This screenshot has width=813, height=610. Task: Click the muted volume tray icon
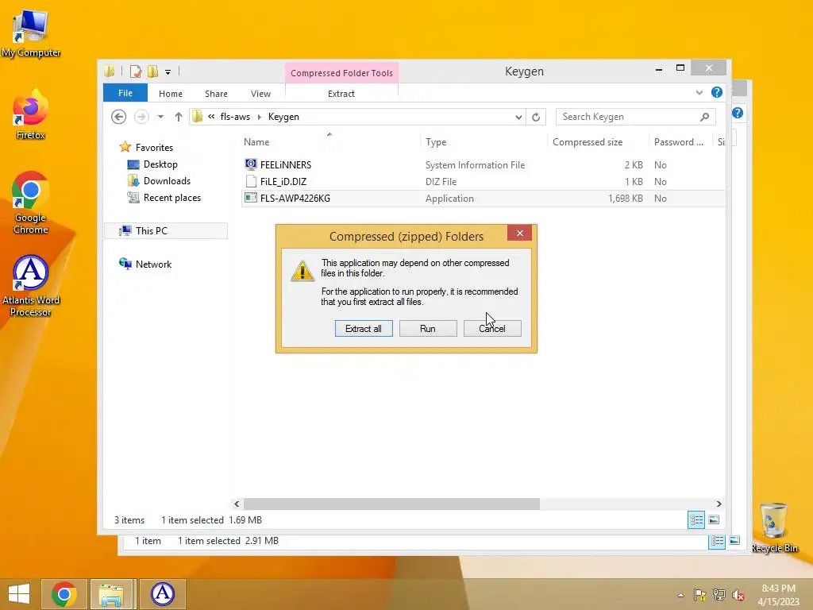coord(738,594)
